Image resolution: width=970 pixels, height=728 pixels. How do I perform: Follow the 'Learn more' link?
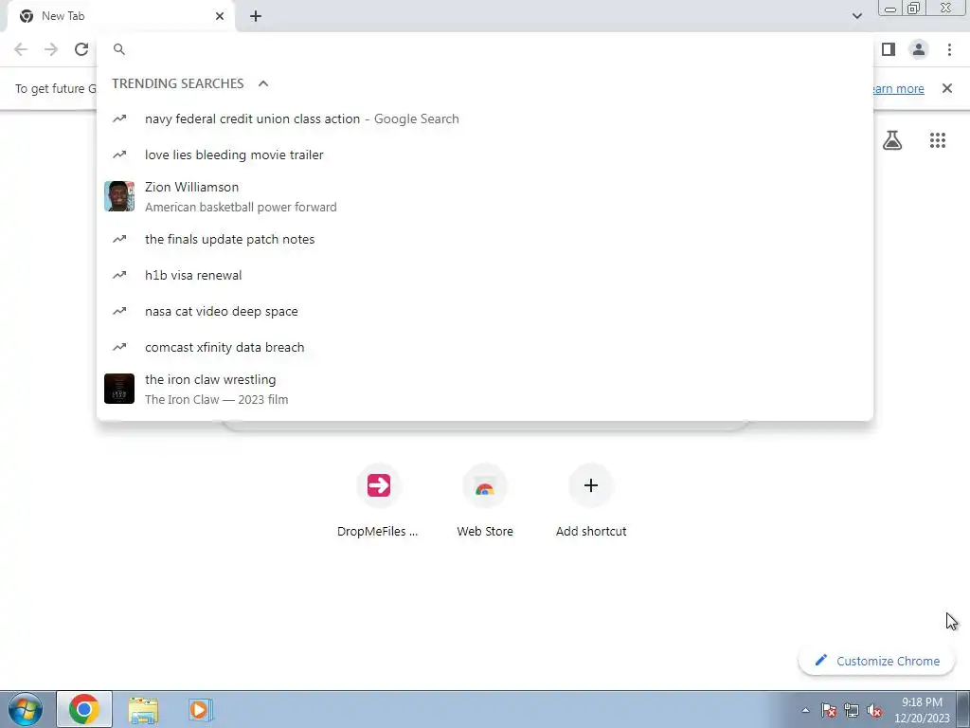coord(899,88)
